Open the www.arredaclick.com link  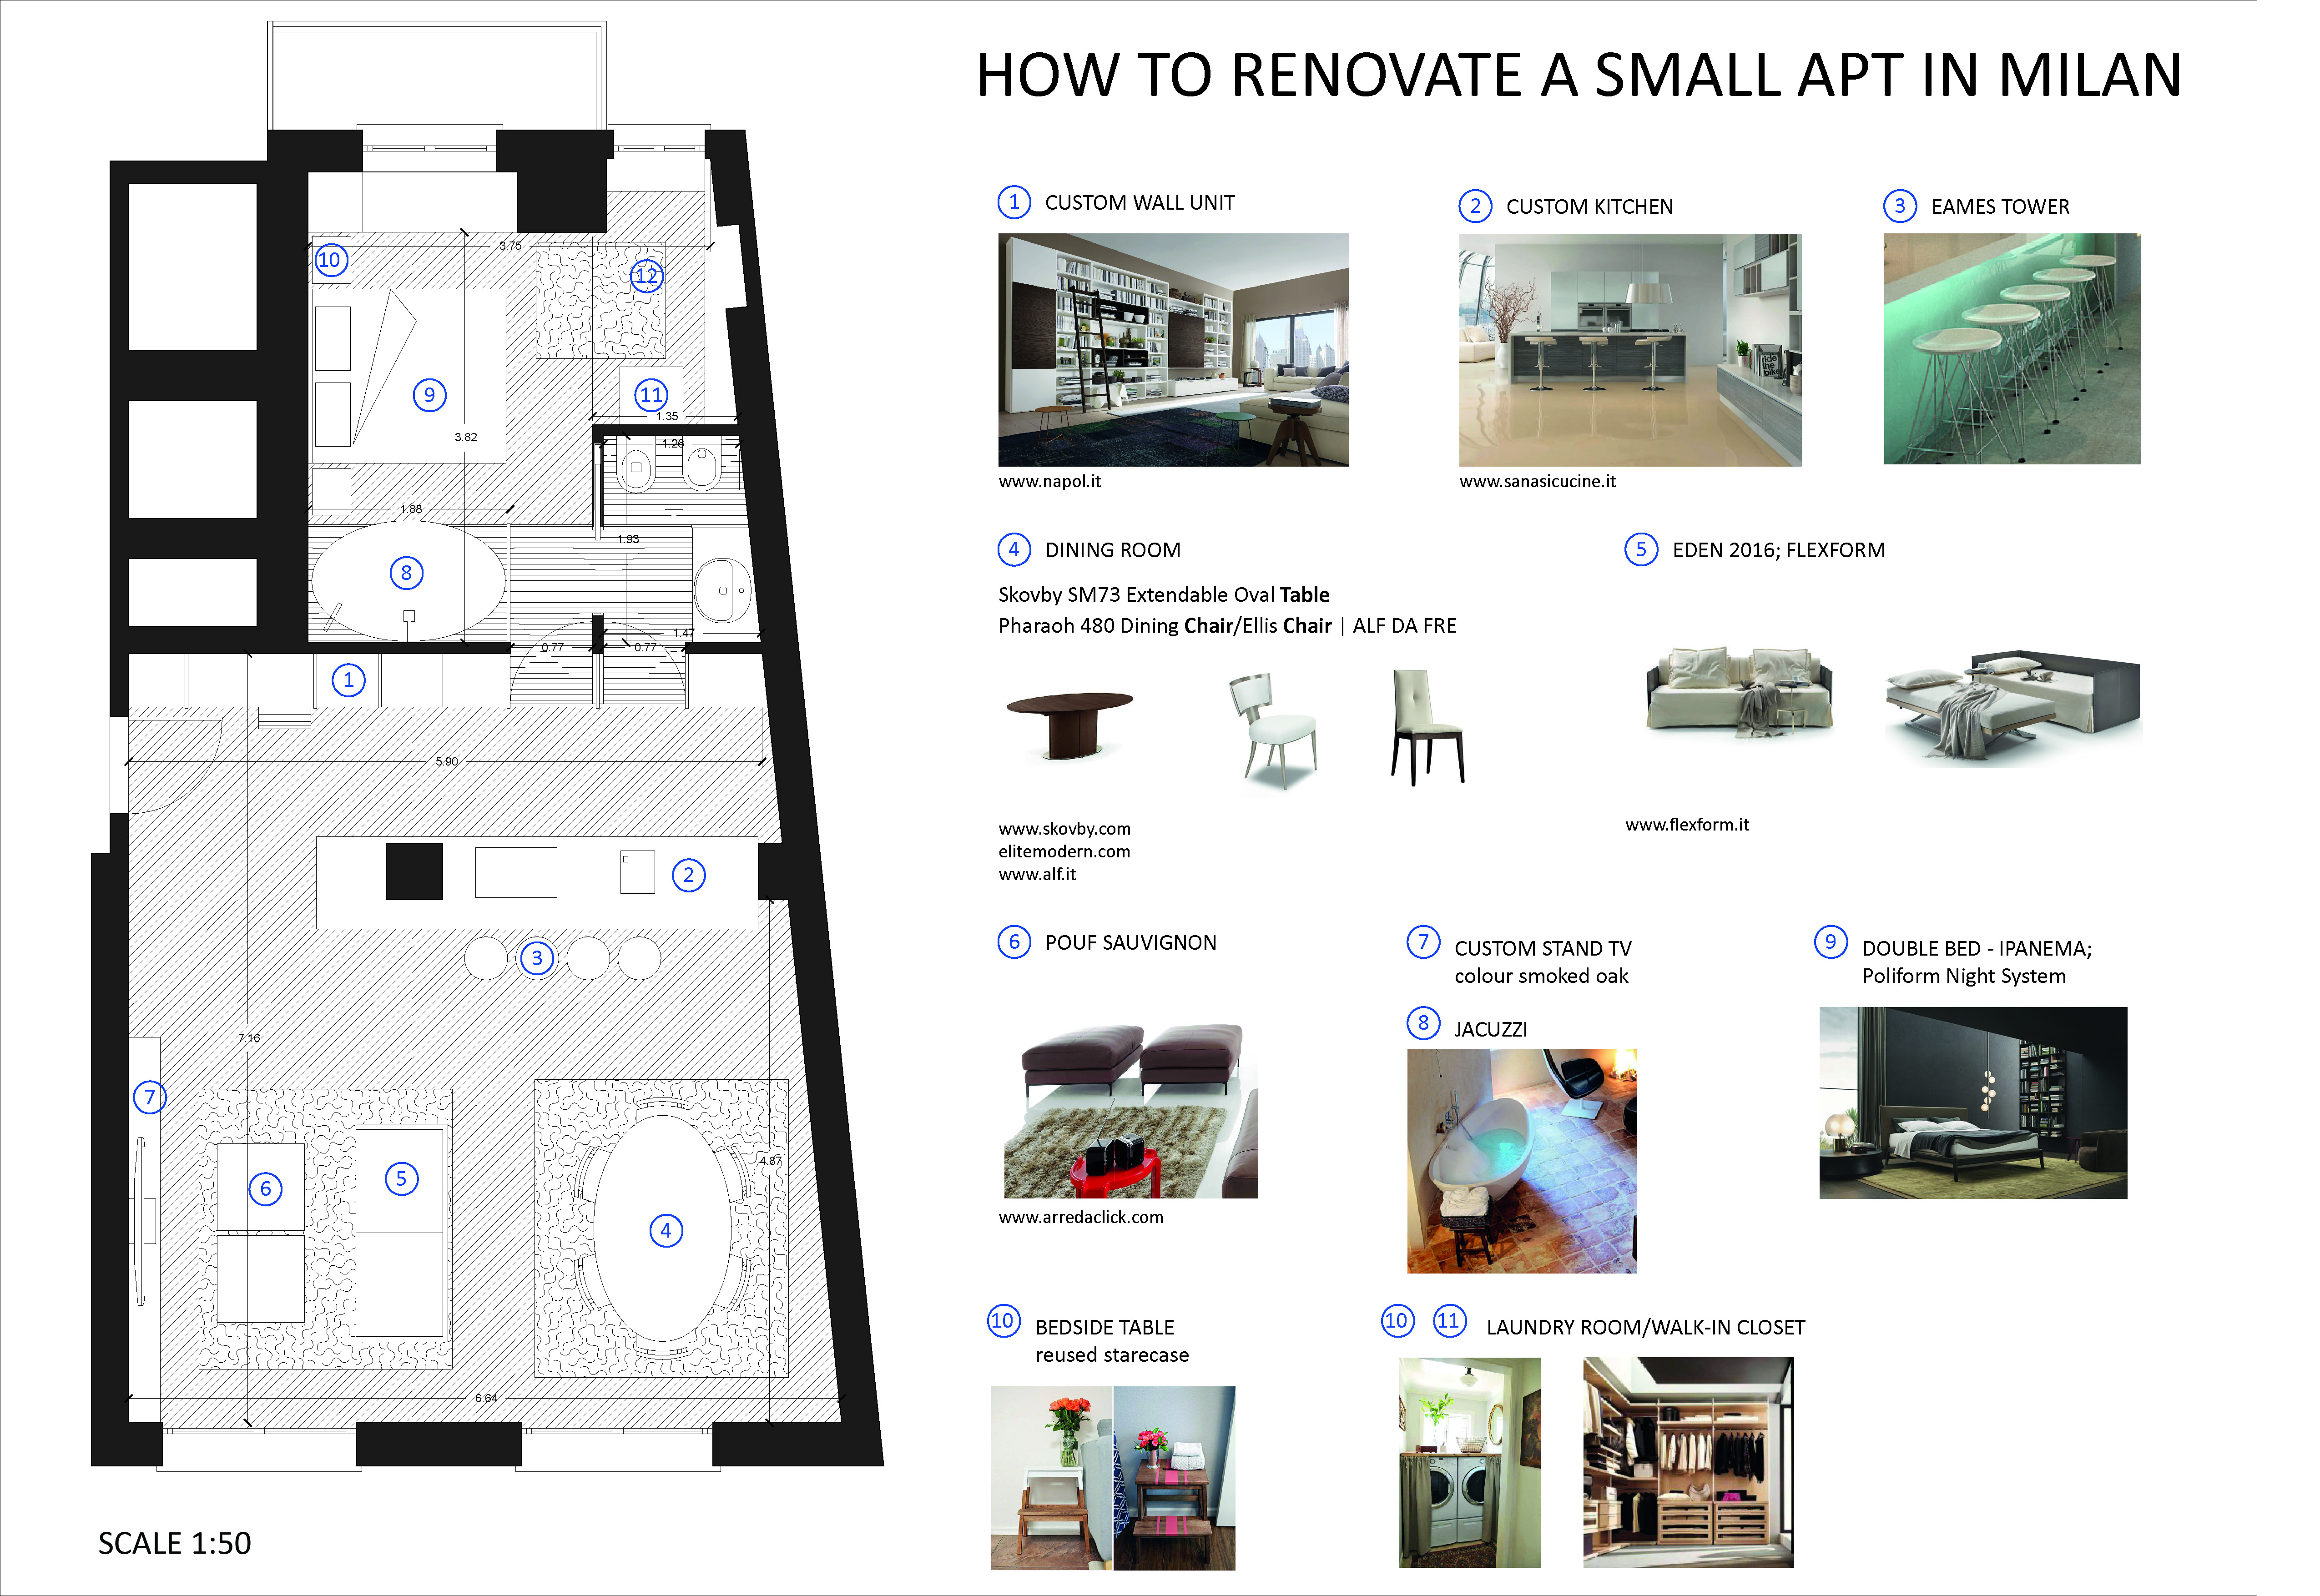[1081, 1217]
